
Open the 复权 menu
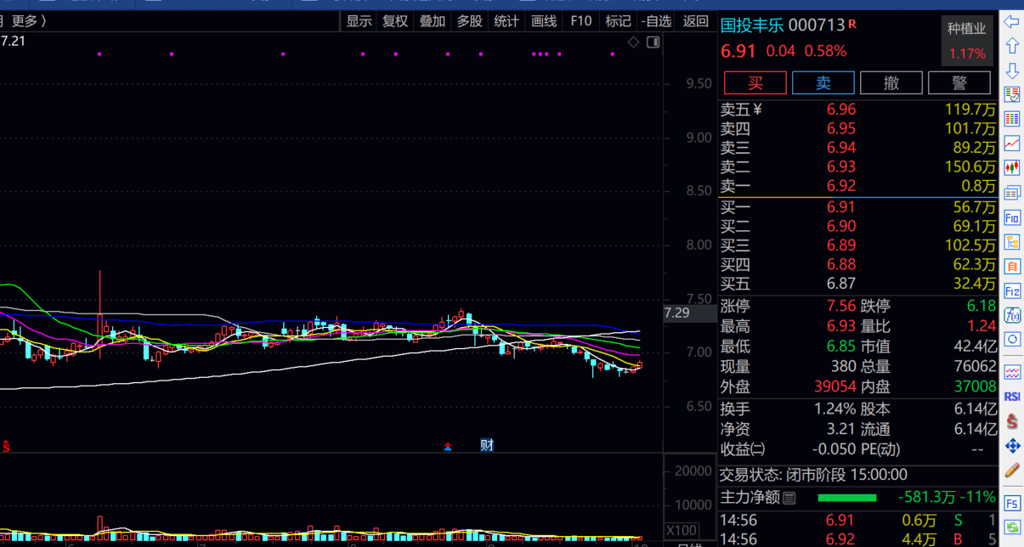click(395, 21)
